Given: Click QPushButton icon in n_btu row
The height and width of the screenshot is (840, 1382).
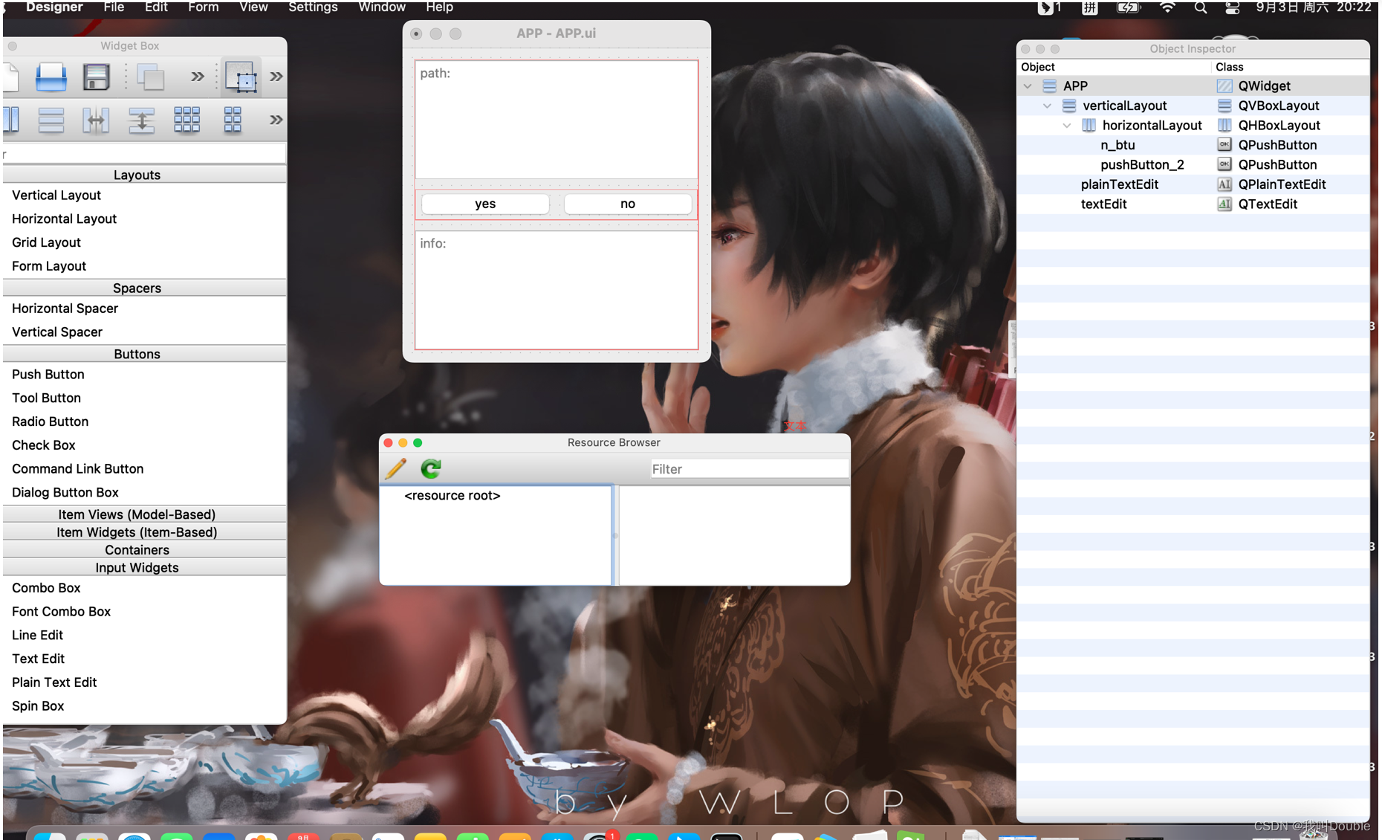Looking at the screenshot, I should [1224, 144].
